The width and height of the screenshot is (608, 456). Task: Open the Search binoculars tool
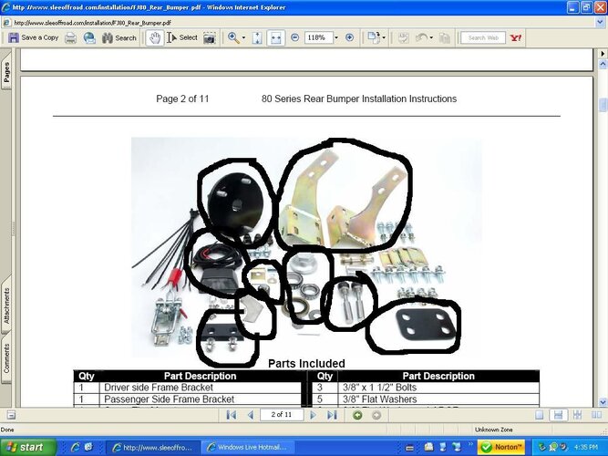pos(119,37)
